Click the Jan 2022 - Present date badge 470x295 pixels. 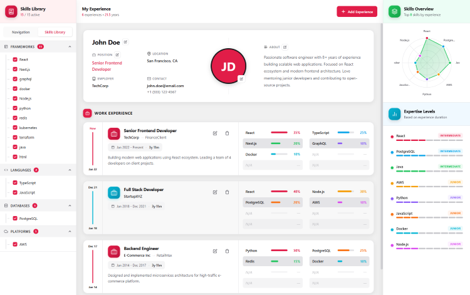tap(135, 147)
